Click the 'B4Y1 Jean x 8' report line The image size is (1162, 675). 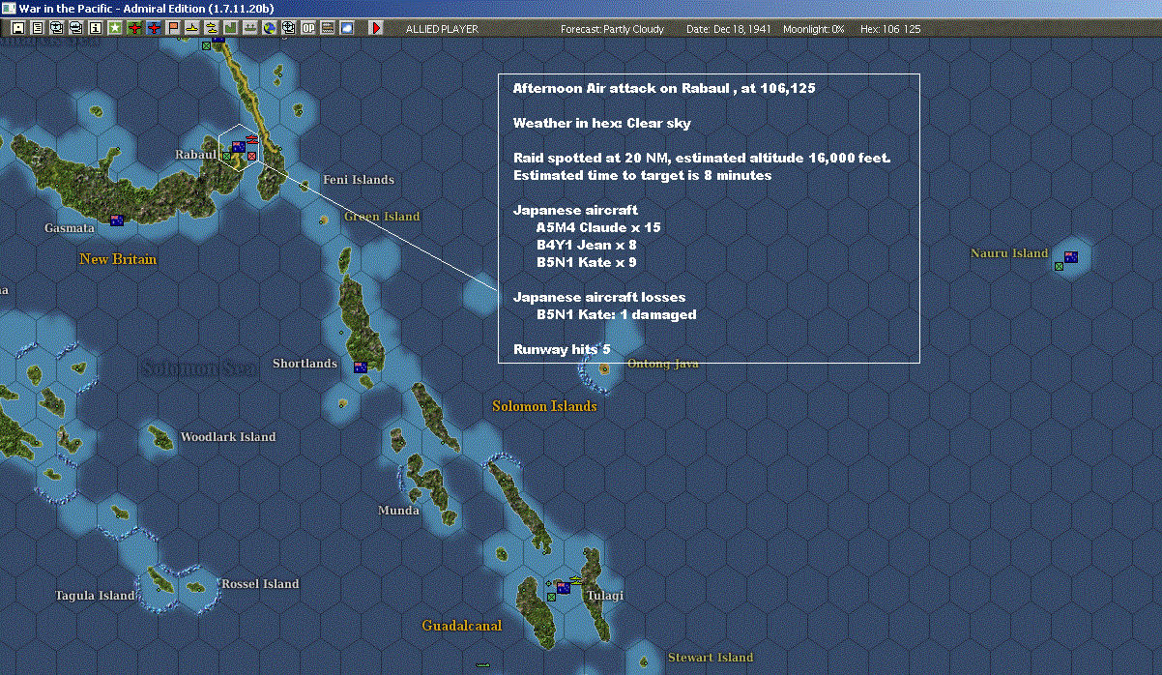click(587, 245)
